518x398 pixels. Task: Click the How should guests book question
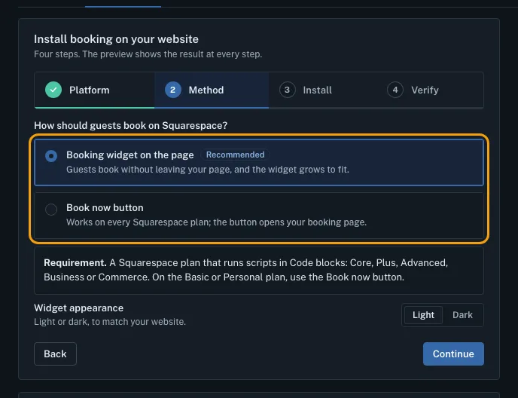(131, 126)
